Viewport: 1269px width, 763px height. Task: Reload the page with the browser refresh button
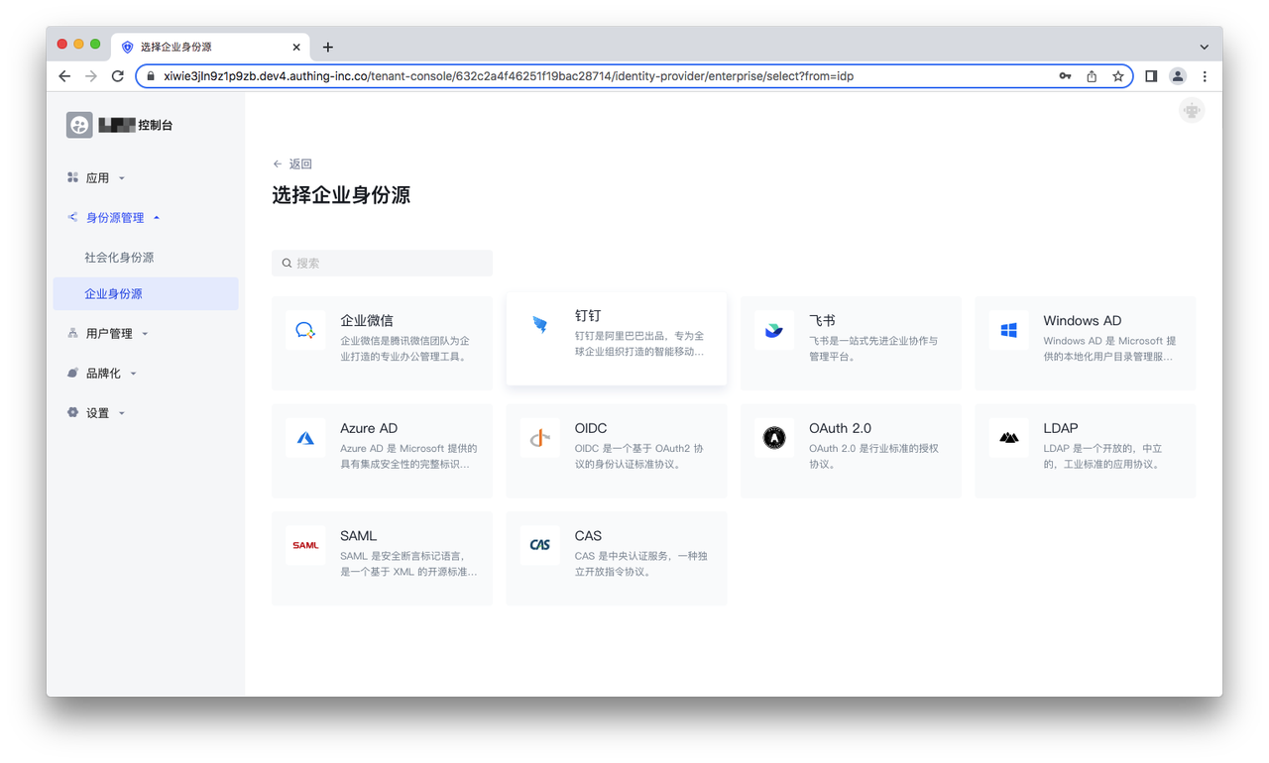coord(118,76)
